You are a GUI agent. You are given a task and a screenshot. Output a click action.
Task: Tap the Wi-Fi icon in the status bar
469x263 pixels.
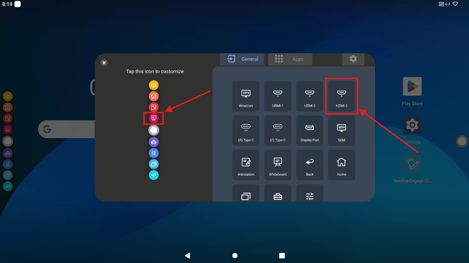point(455,4)
